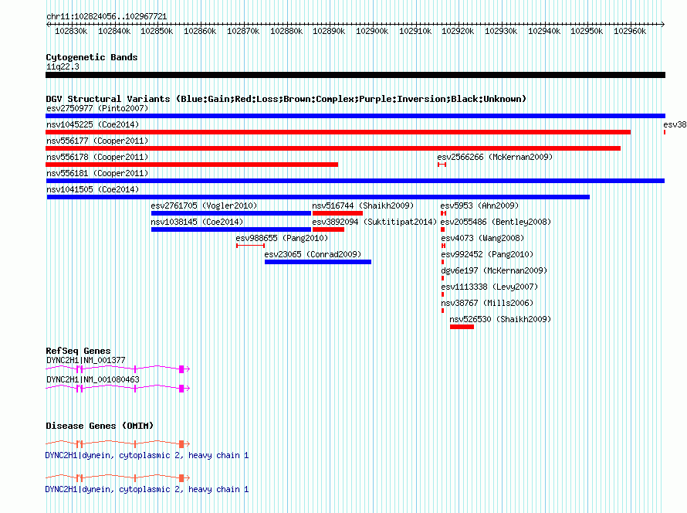Click the nsv516744 (Shaikh2009) label text
Image resolution: width=687 pixels, height=513 pixels.
click(x=363, y=206)
